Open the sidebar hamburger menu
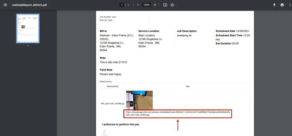 [x=5, y=5]
